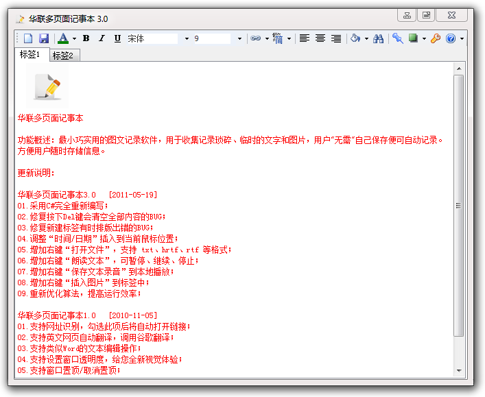The image size is (485, 397).
Task: Click the chain link icon
Action: tap(255, 38)
